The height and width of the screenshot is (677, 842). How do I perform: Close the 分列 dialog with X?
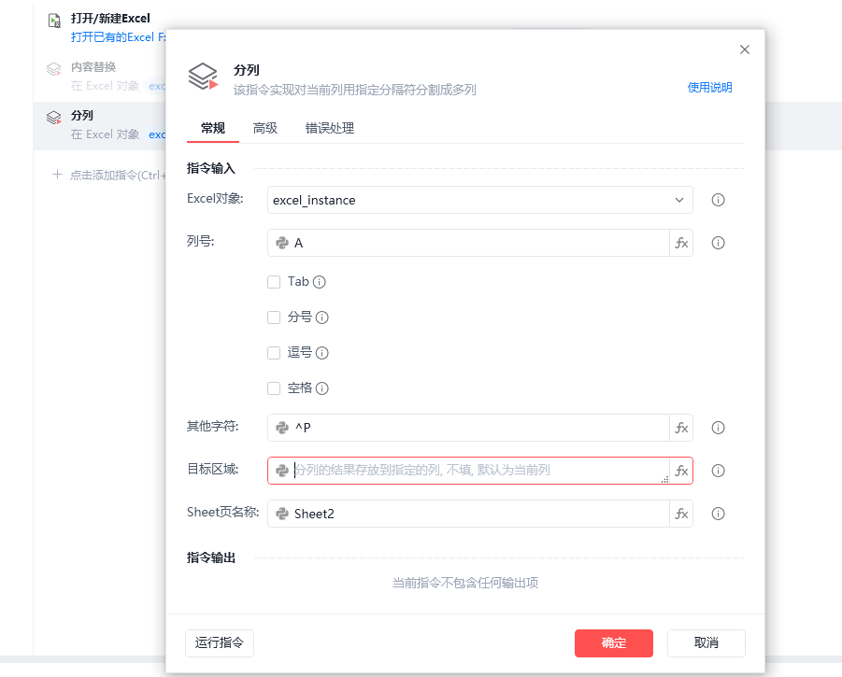point(744,49)
